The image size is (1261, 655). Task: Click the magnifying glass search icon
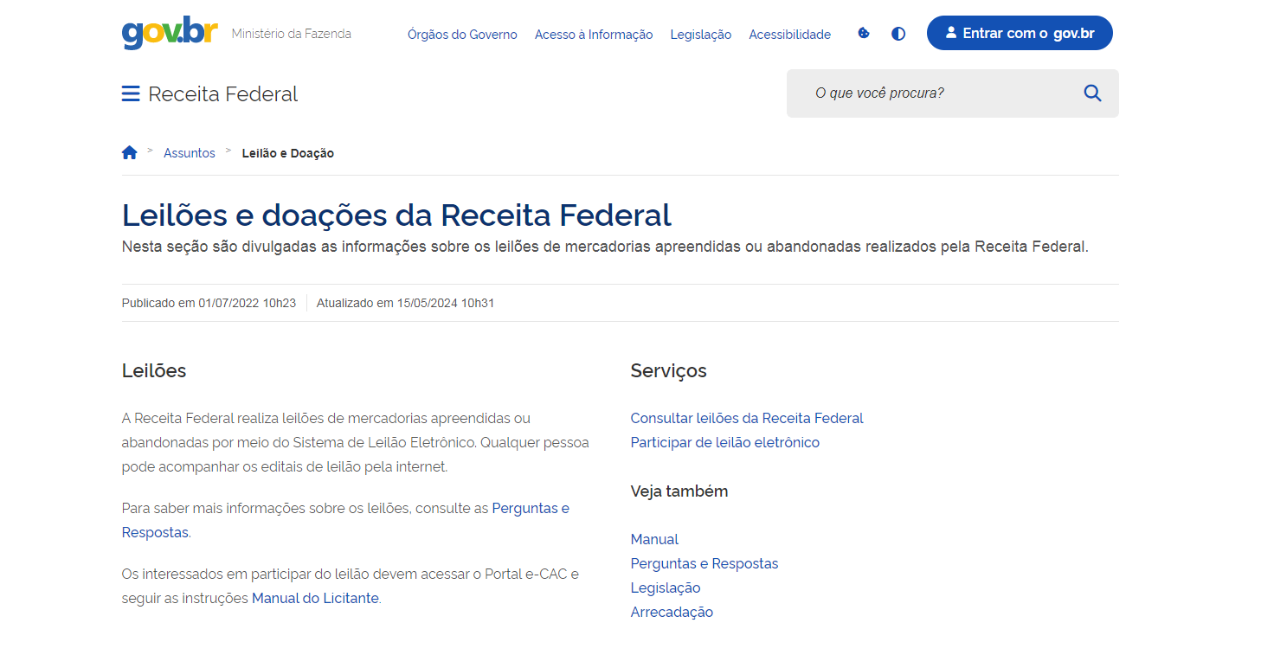[1092, 93]
